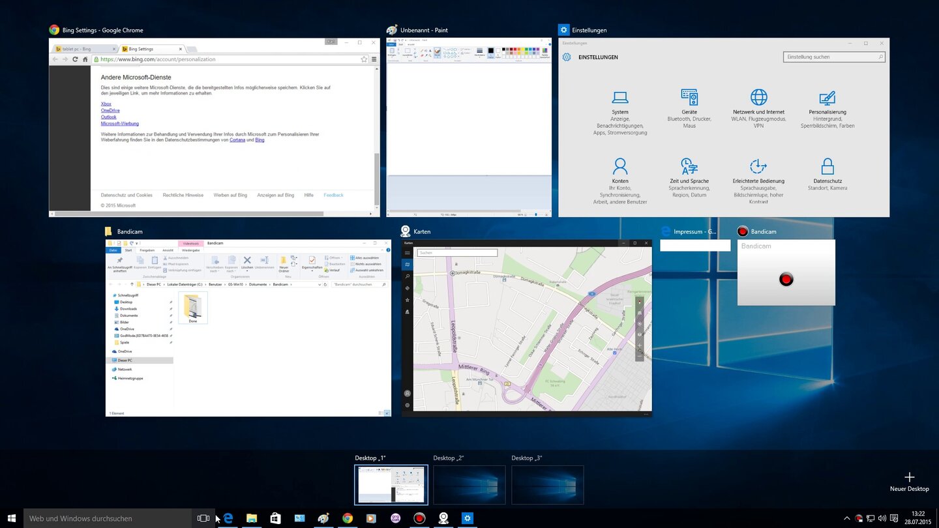Click the volume icon in system tray
The height and width of the screenshot is (528, 939).
(x=882, y=518)
